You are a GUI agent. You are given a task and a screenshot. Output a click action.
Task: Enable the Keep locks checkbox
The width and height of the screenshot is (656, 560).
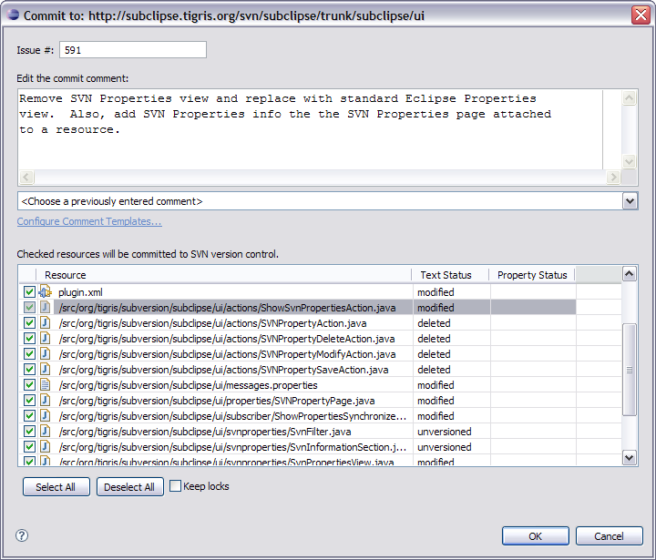click(175, 486)
